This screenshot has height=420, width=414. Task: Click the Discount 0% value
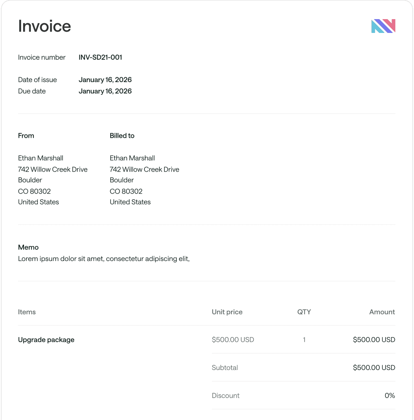pyautogui.click(x=390, y=395)
